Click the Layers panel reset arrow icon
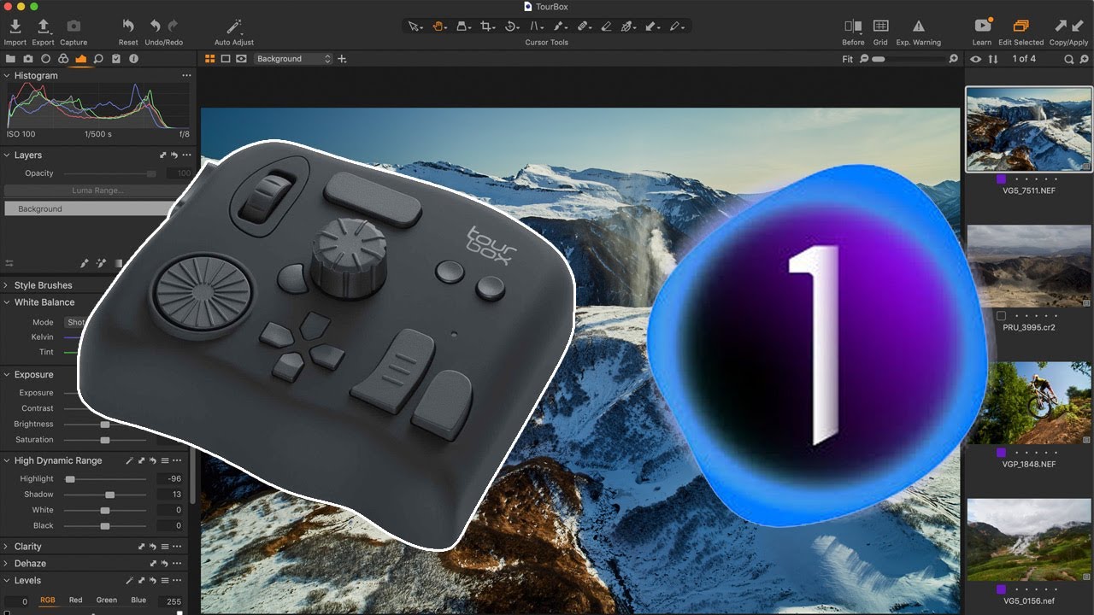 pos(174,155)
